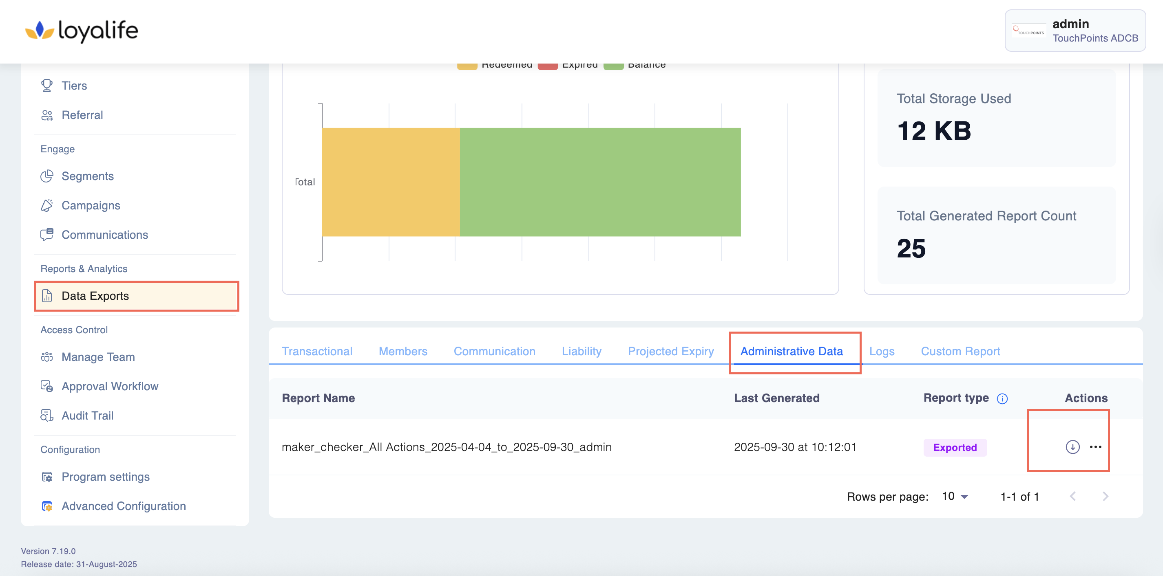This screenshot has height=576, width=1163.
Task: Open Advanced Configuration in sidebar
Action: (123, 506)
